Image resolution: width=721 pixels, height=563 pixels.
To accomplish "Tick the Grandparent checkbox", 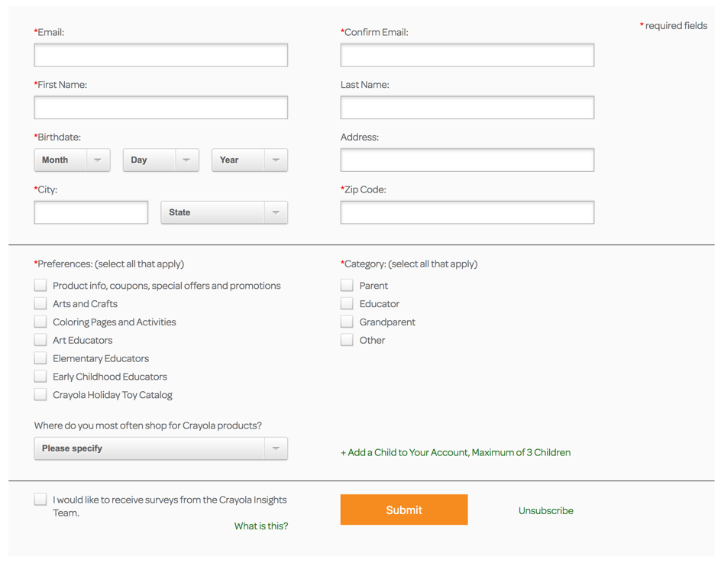I will click(x=347, y=322).
